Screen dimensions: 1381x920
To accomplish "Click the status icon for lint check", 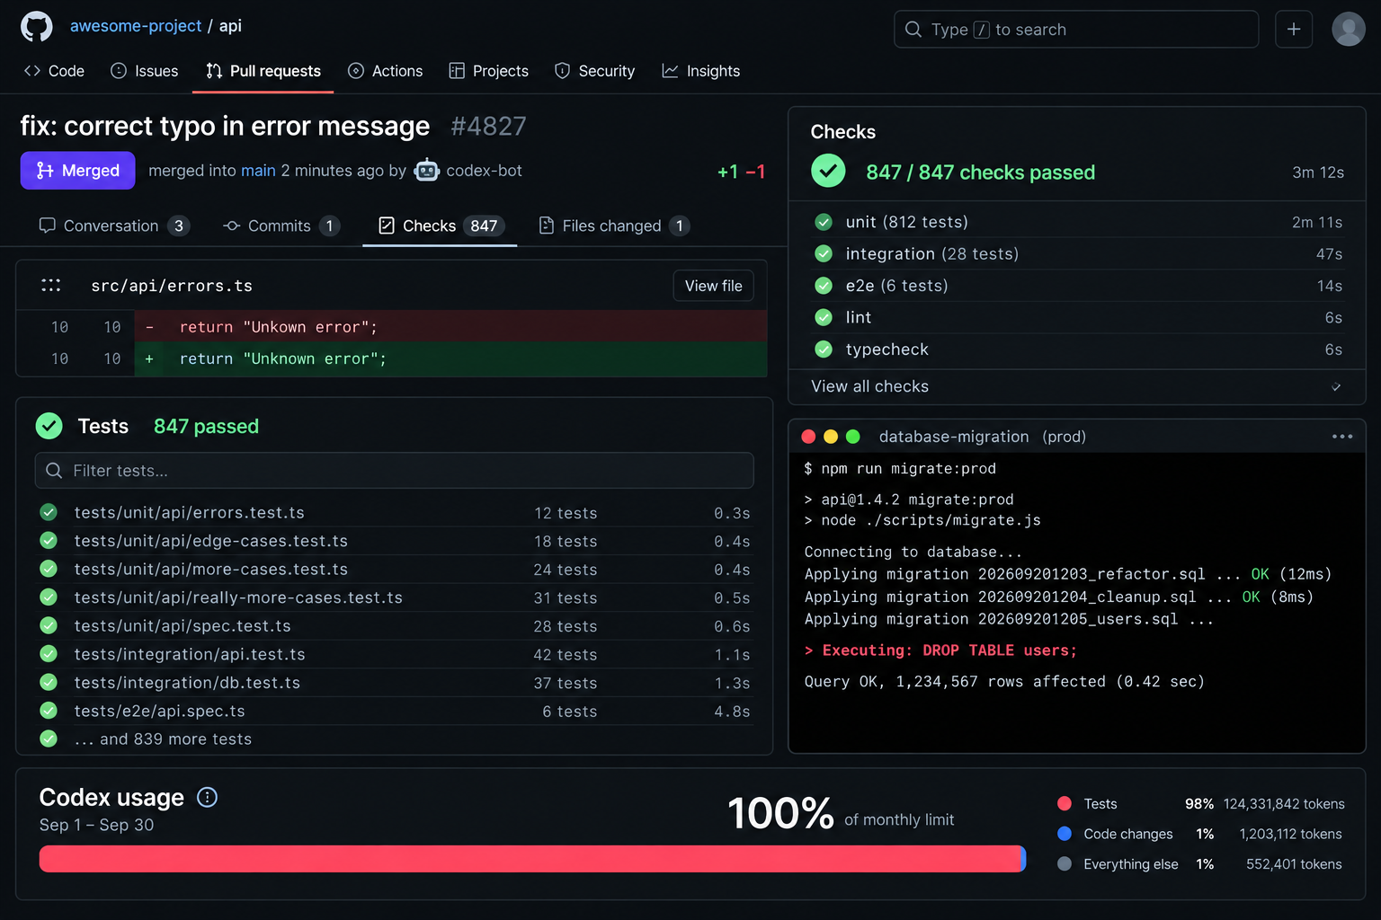I will click(x=824, y=317).
